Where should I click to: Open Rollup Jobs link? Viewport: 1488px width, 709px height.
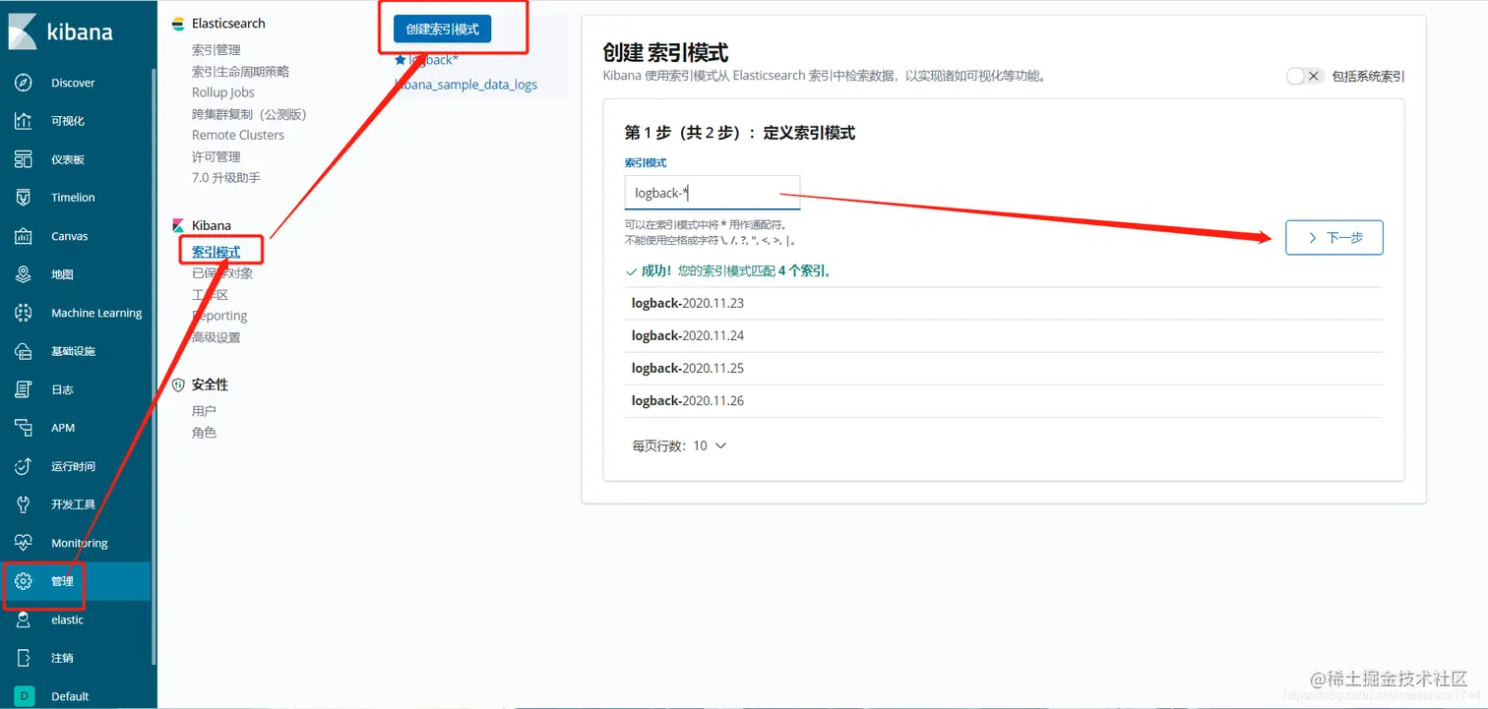coord(223,92)
